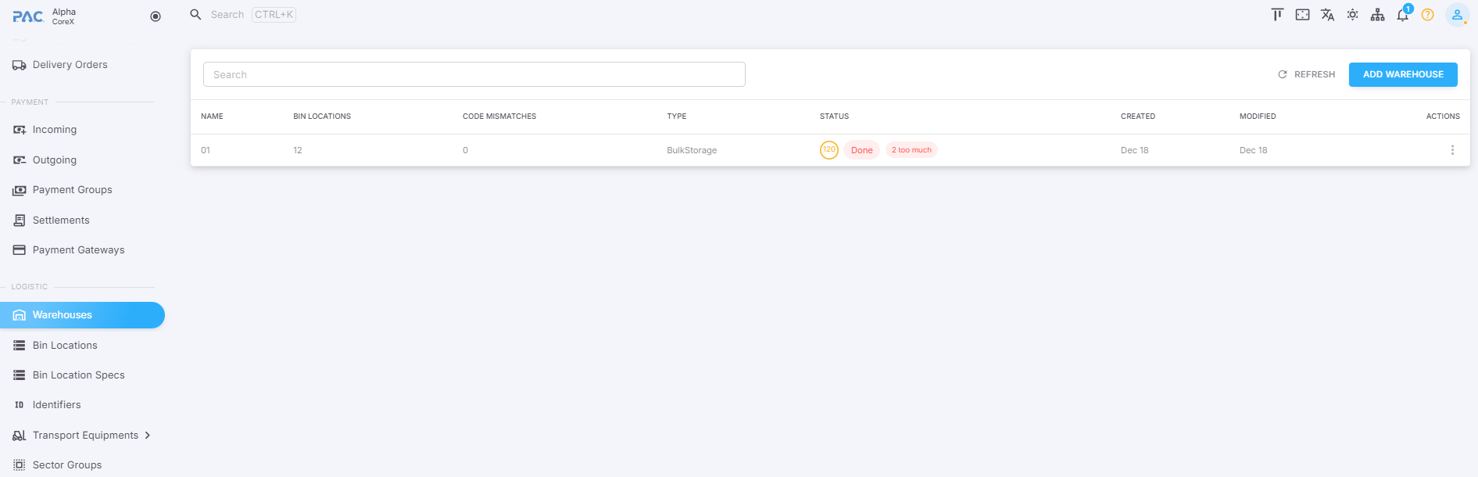The height and width of the screenshot is (477, 1478).
Task: Click the Refresh button
Action: pos(1306,74)
